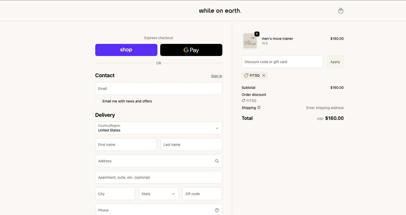
Task: Click the Delivery section heading
Action: pyautogui.click(x=105, y=115)
